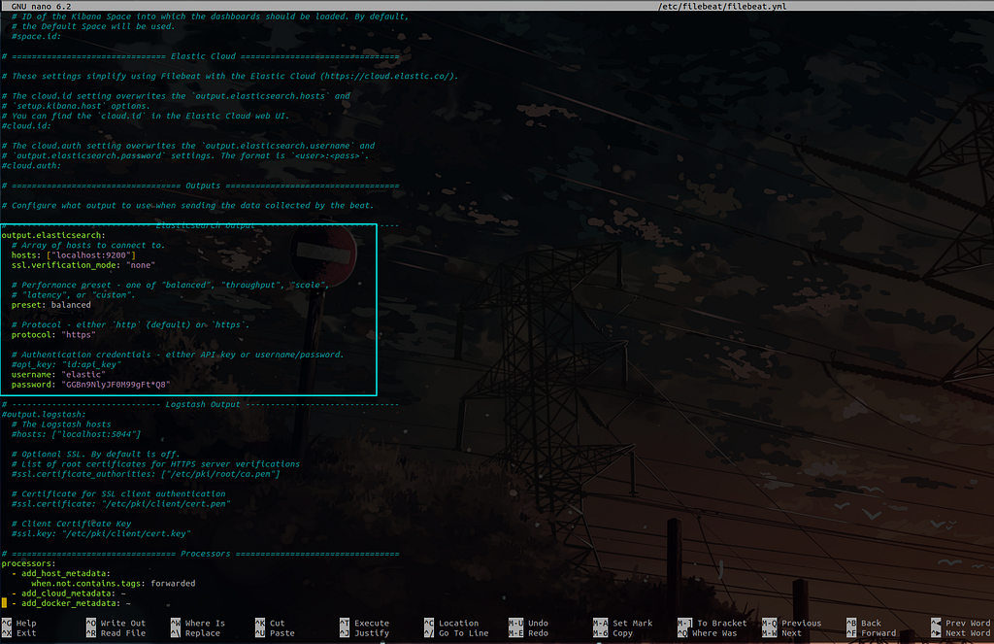Click the Back shortcut label
Viewport: 994px width, 644px height.
871,623
